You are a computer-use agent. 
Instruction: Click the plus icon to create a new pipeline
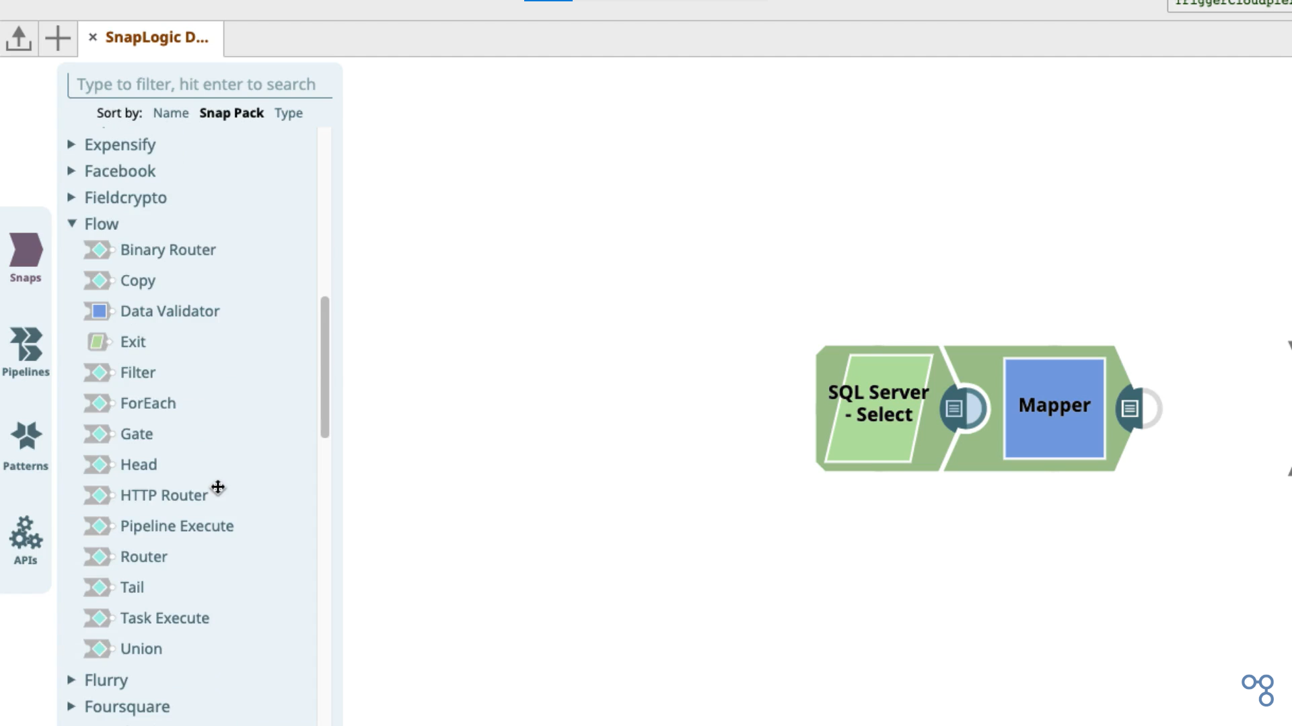pyautogui.click(x=58, y=38)
